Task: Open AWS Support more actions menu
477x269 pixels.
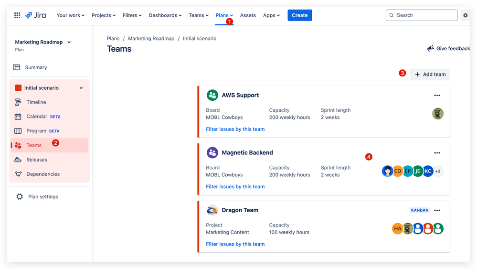Action: (437, 96)
